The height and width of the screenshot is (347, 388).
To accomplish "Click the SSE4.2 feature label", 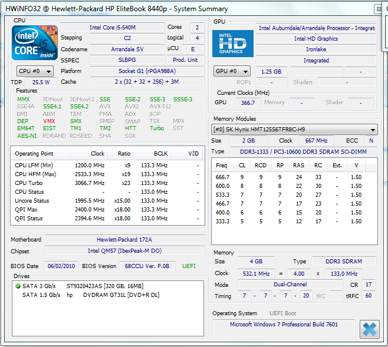I will pyautogui.click(x=79, y=107).
